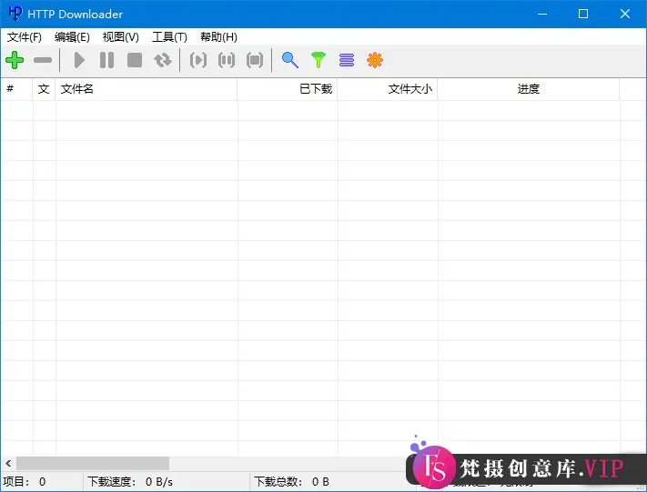Click the purple stacked lines icon
Viewport: 647px width, 492px height.
(347, 60)
